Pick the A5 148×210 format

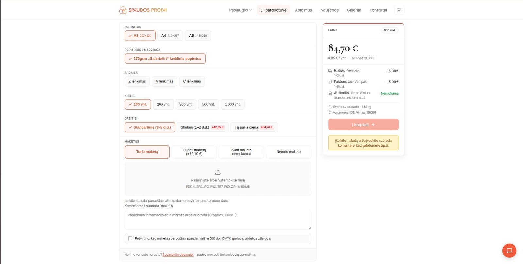click(x=198, y=36)
